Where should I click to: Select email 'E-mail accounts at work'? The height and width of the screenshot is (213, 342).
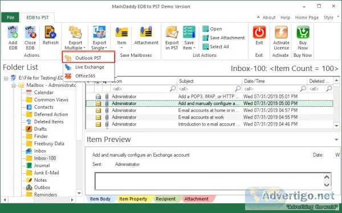(209, 117)
